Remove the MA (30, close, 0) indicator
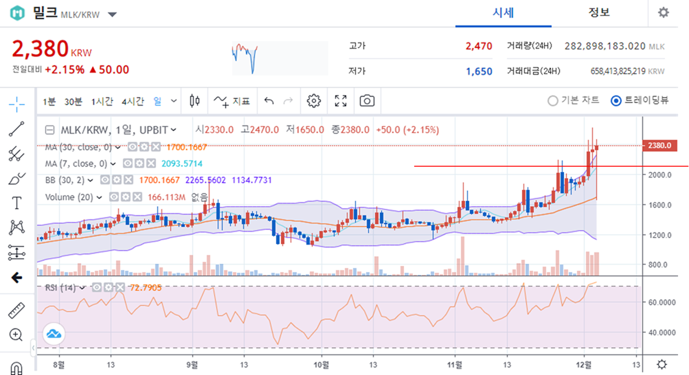This screenshot has height=375, width=689. coord(155,147)
